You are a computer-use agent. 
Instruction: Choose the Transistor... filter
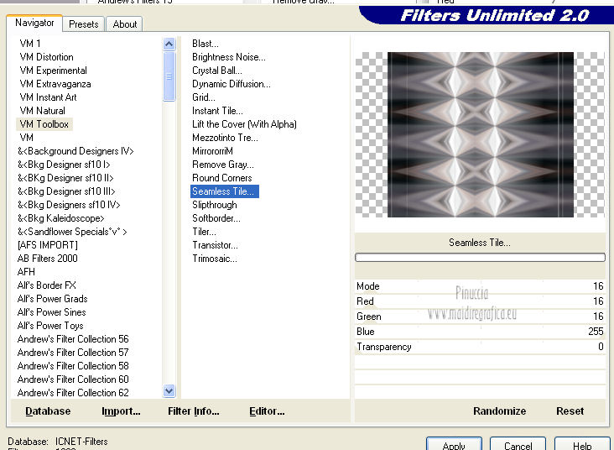(215, 245)
